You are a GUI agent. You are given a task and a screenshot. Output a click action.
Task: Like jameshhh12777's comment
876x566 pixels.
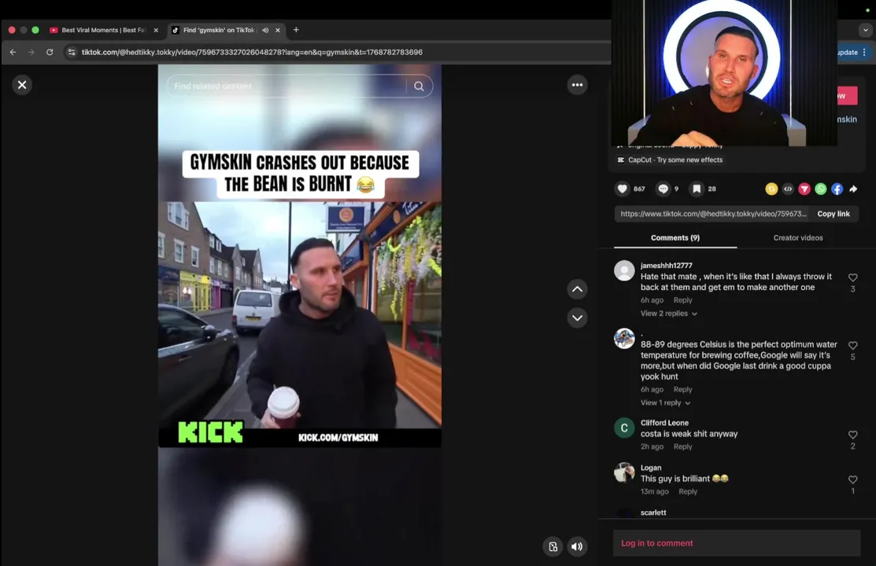click(x=852, y=277)
